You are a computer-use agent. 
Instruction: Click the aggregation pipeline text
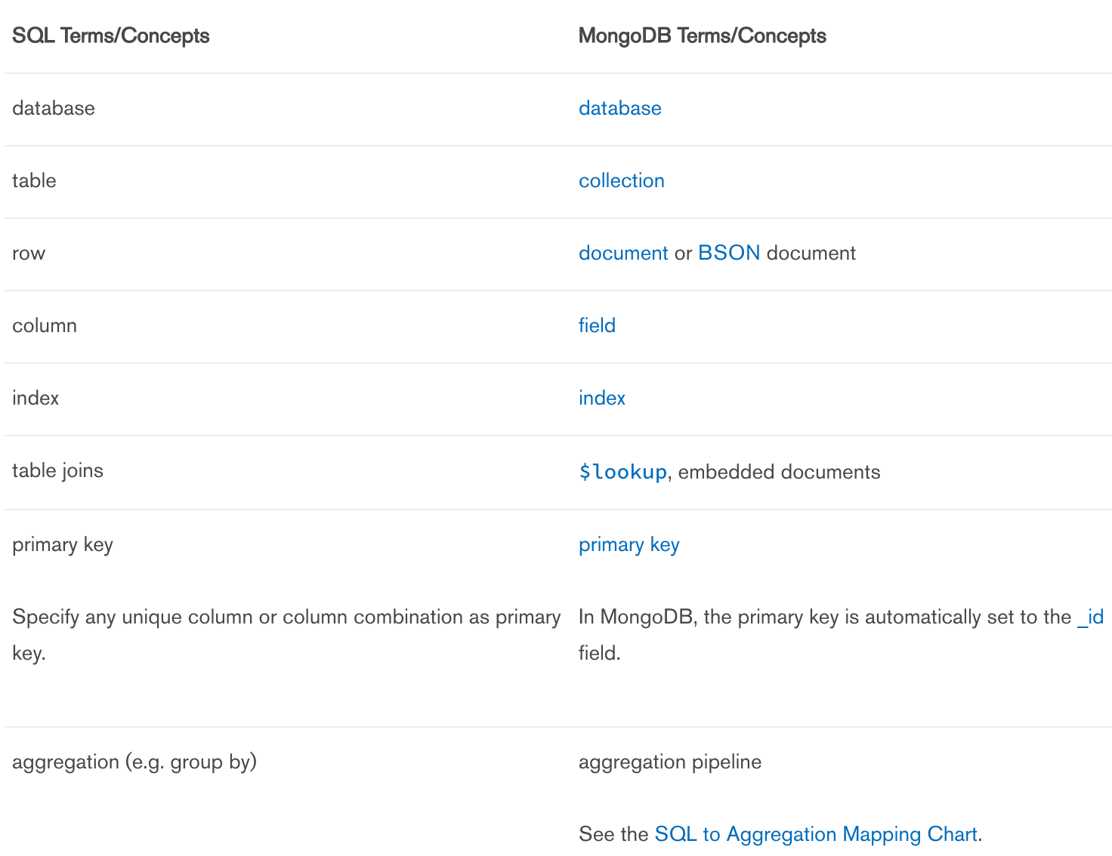coord(669,762)
